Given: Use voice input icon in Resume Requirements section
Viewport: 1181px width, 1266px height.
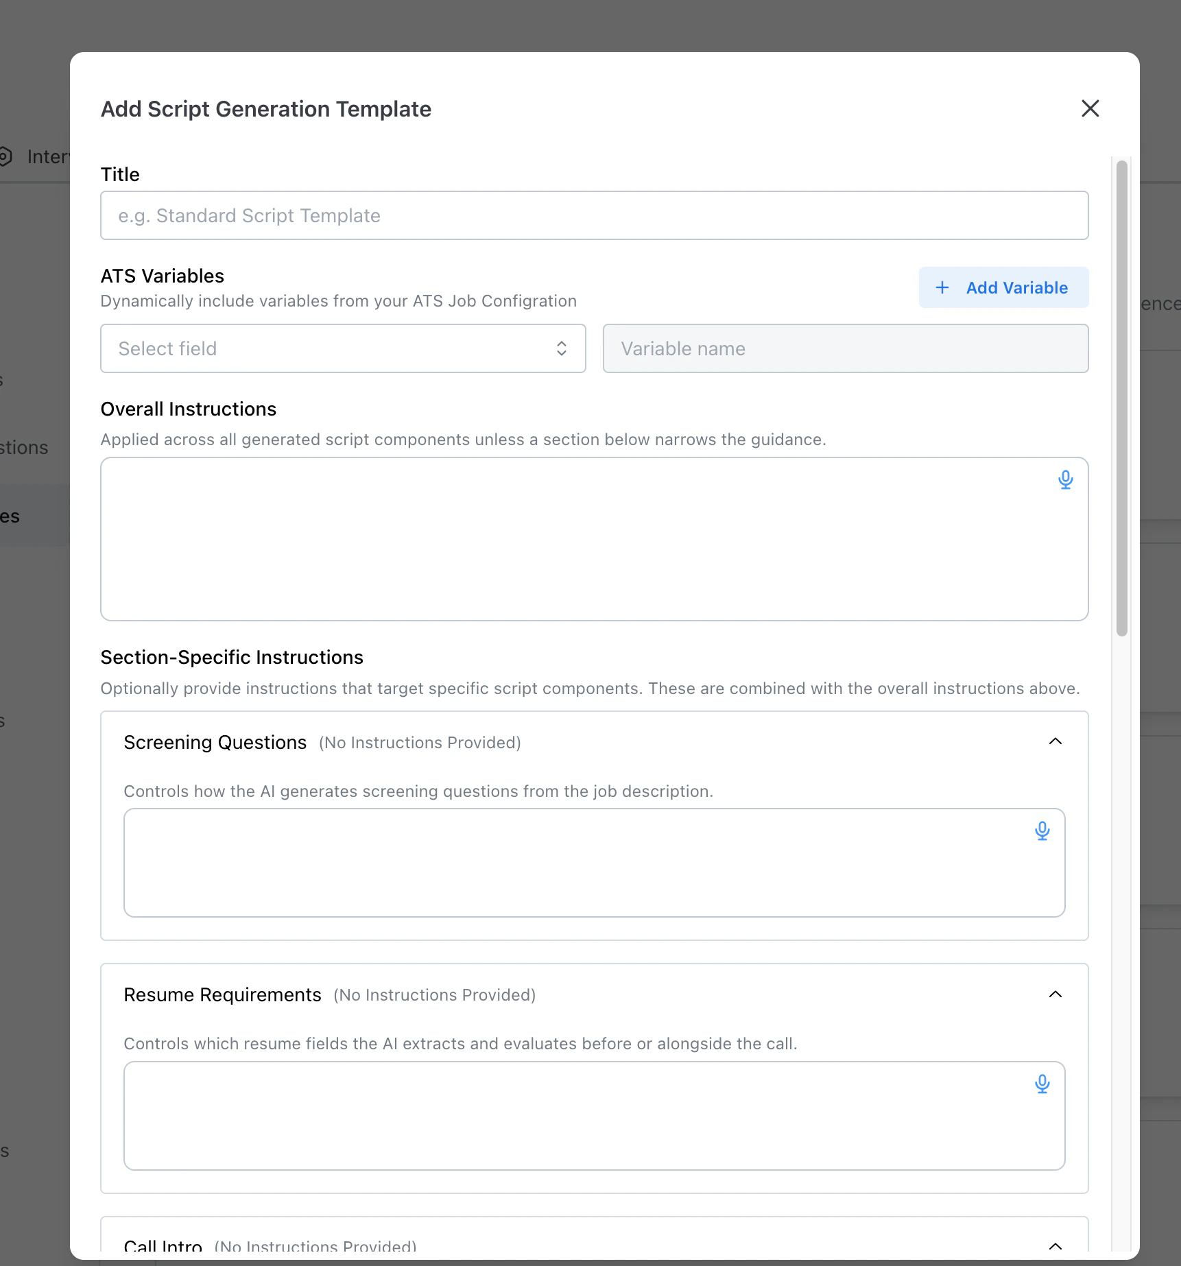Looking at the screenshot, I should (1042, 1084).
